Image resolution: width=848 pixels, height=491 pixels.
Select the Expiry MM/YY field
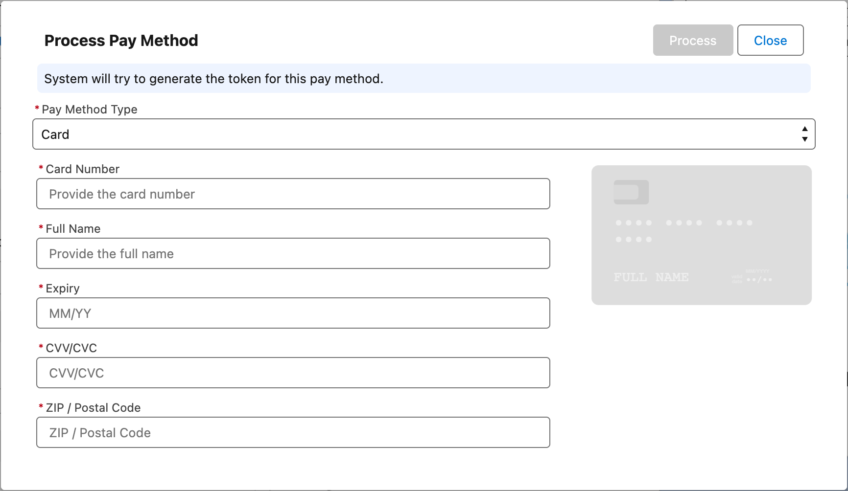(x=293, y=313)
